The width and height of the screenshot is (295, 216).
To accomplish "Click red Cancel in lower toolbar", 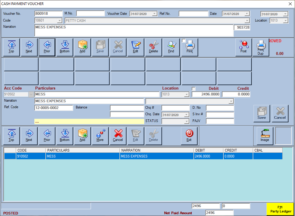I will coord(118,136).
